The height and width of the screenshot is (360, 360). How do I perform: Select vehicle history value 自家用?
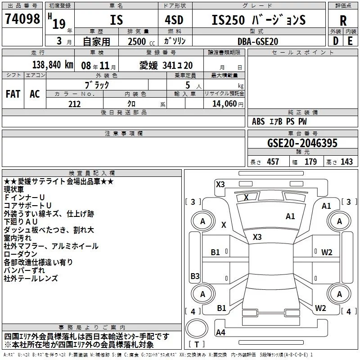tap(96, 41)
